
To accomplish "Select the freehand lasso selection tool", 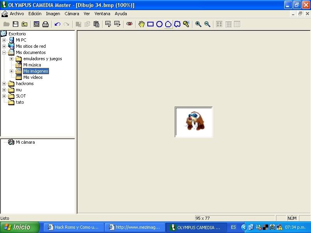I will [177, 24].
